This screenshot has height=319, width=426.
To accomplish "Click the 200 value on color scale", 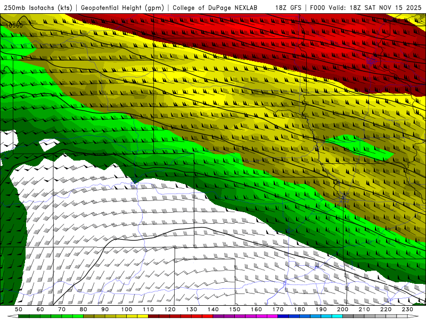I will tap(342, 309).
